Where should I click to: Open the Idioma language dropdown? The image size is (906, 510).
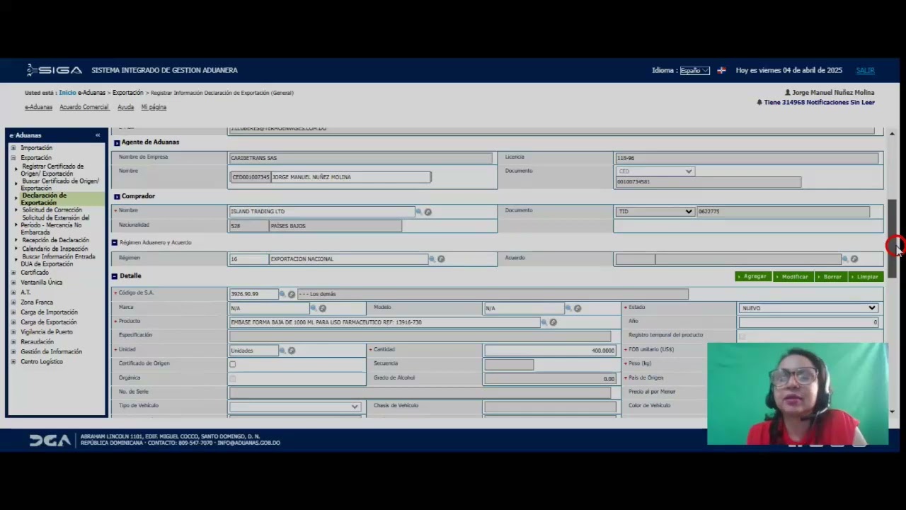coord(694,71)
